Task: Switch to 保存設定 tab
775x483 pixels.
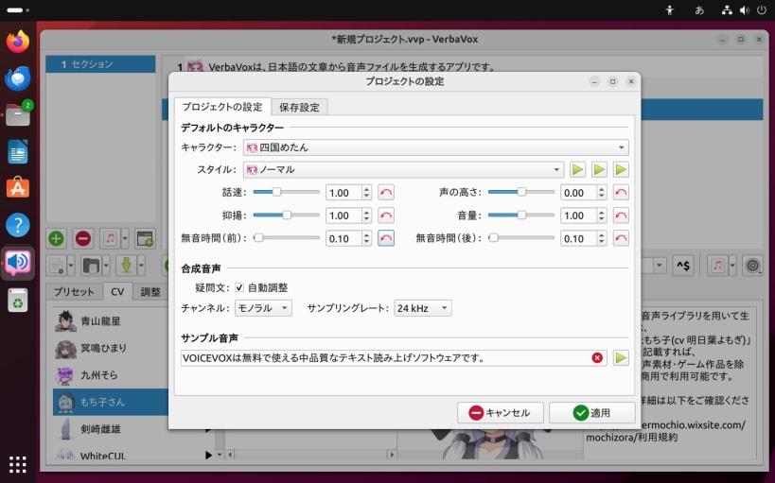Action: click(x=299, y=107)
